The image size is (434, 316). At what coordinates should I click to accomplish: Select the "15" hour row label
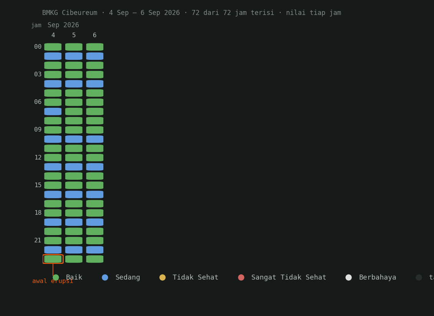(38, 185)
